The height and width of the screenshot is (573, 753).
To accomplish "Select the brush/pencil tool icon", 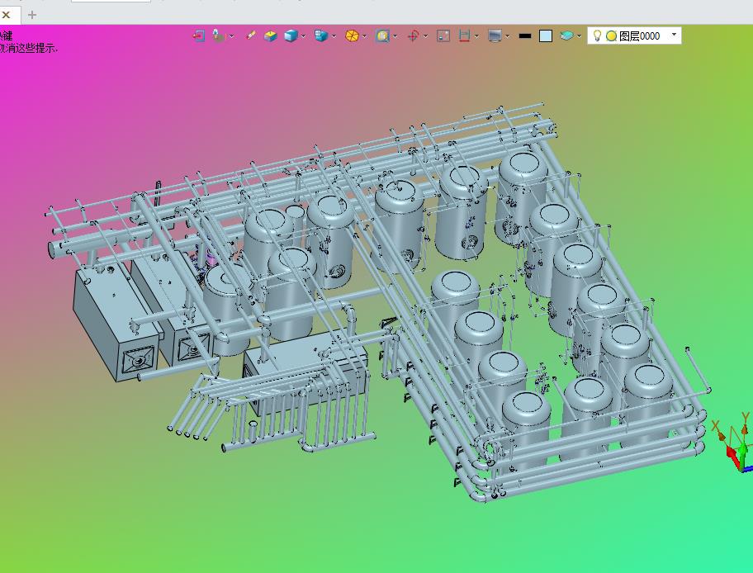I will point(250,36).
